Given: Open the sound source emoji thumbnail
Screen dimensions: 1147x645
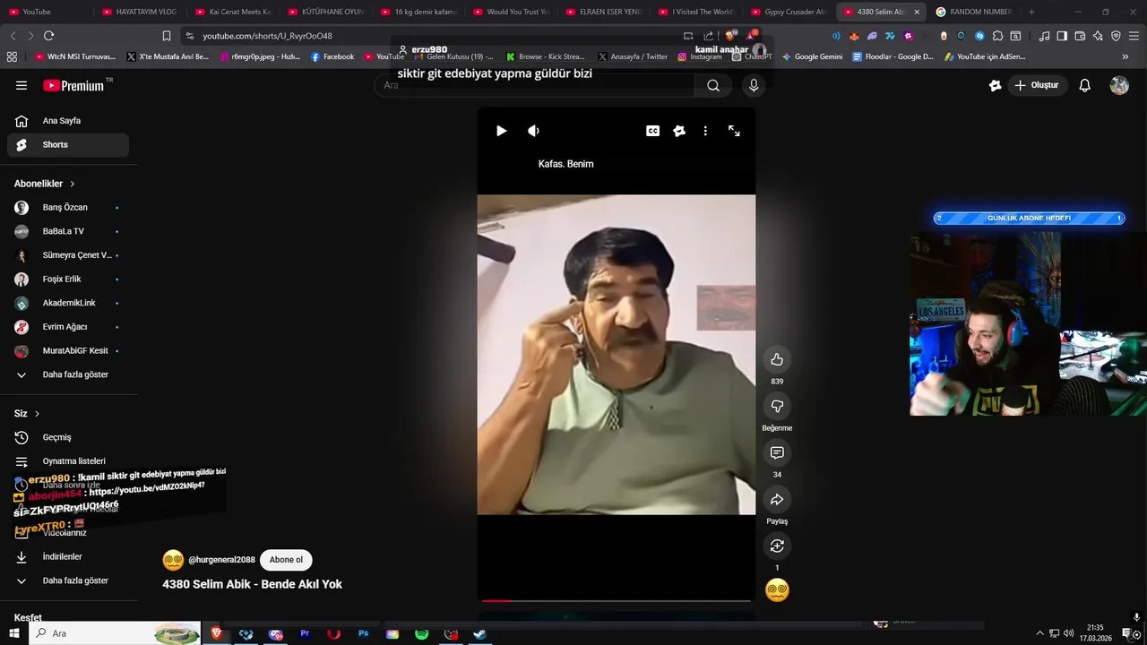Looking at the screenshot, I should [x=777, y=590].
